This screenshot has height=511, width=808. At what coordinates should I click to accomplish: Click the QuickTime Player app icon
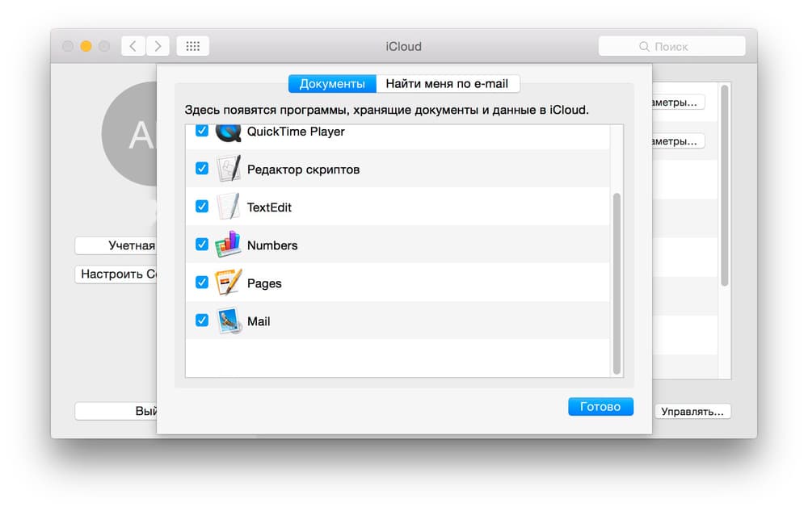pyautogui.click(x=229, y=132)
